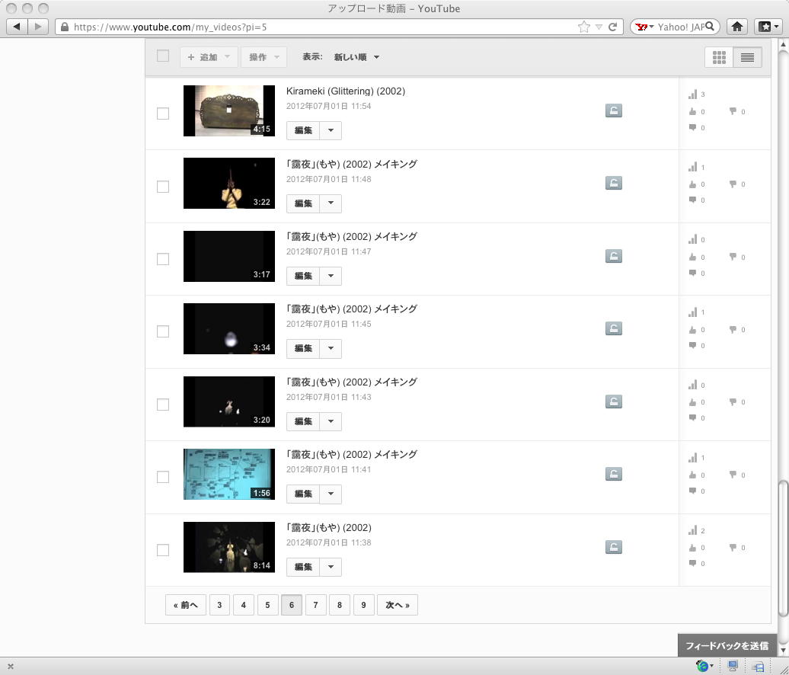Click dislikes icon for Kirameki video
Image resolution: width=789 pixels, height=675 pixels.
click(733, 111)
